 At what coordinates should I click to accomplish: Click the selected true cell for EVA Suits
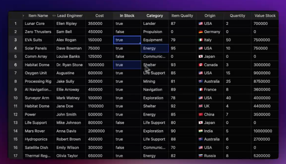tap(127, 40)
